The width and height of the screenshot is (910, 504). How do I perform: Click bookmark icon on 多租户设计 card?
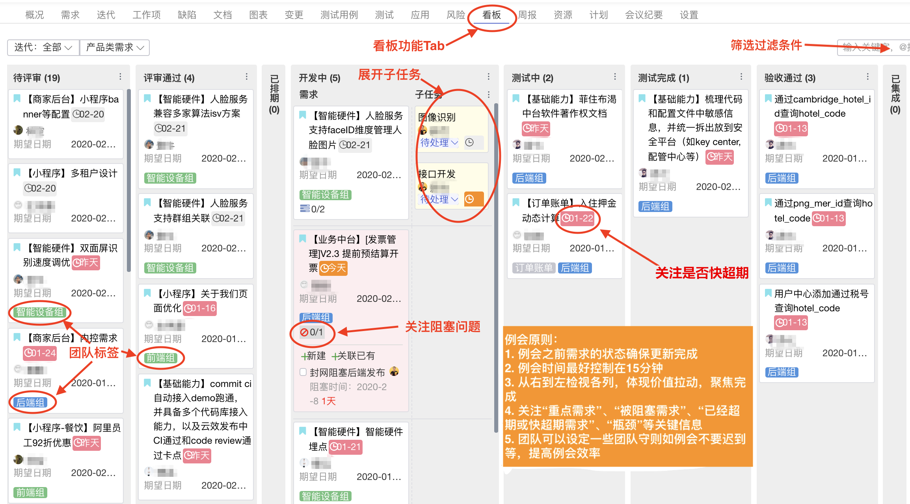[17, 173]
